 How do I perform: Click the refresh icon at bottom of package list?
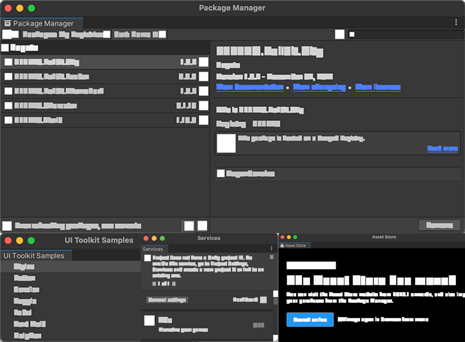[201, 225]
